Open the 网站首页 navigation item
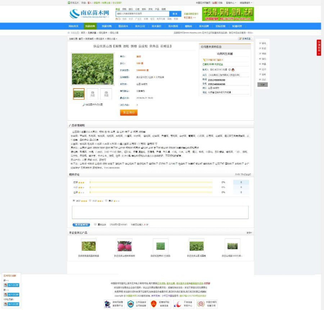This screenshot has height=310, width=324. pos(73,26)
